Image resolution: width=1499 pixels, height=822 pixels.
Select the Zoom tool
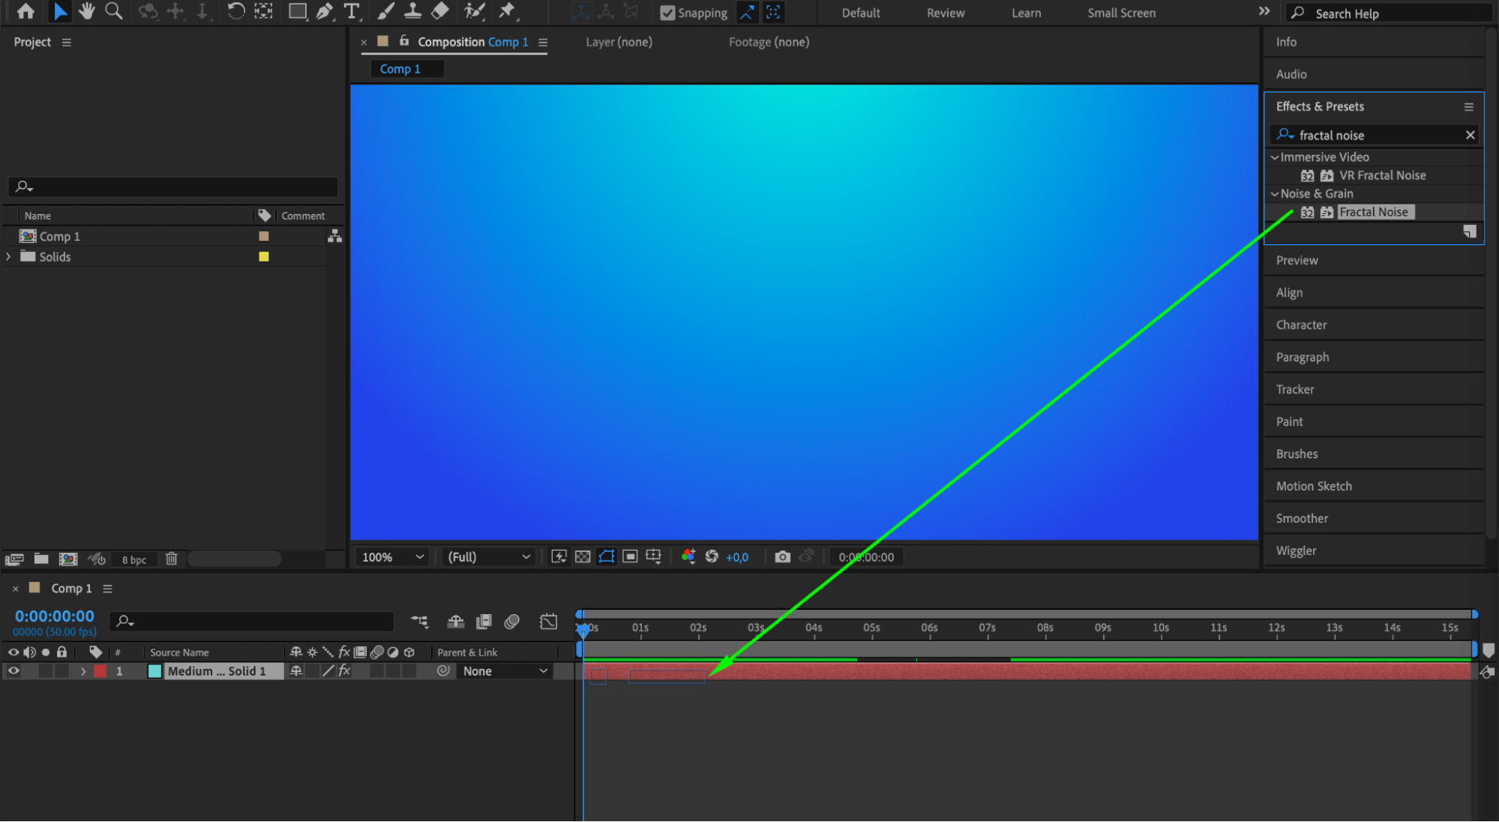[x=113, y=11]
